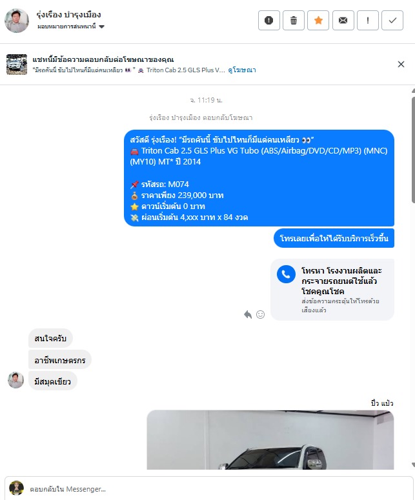Mark conversation done with checkmark button

[392, 21]
